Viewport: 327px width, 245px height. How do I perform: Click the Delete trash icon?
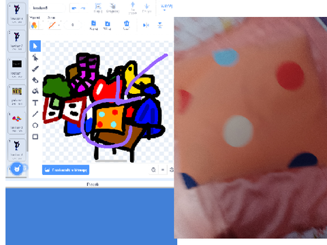(127, 25)
